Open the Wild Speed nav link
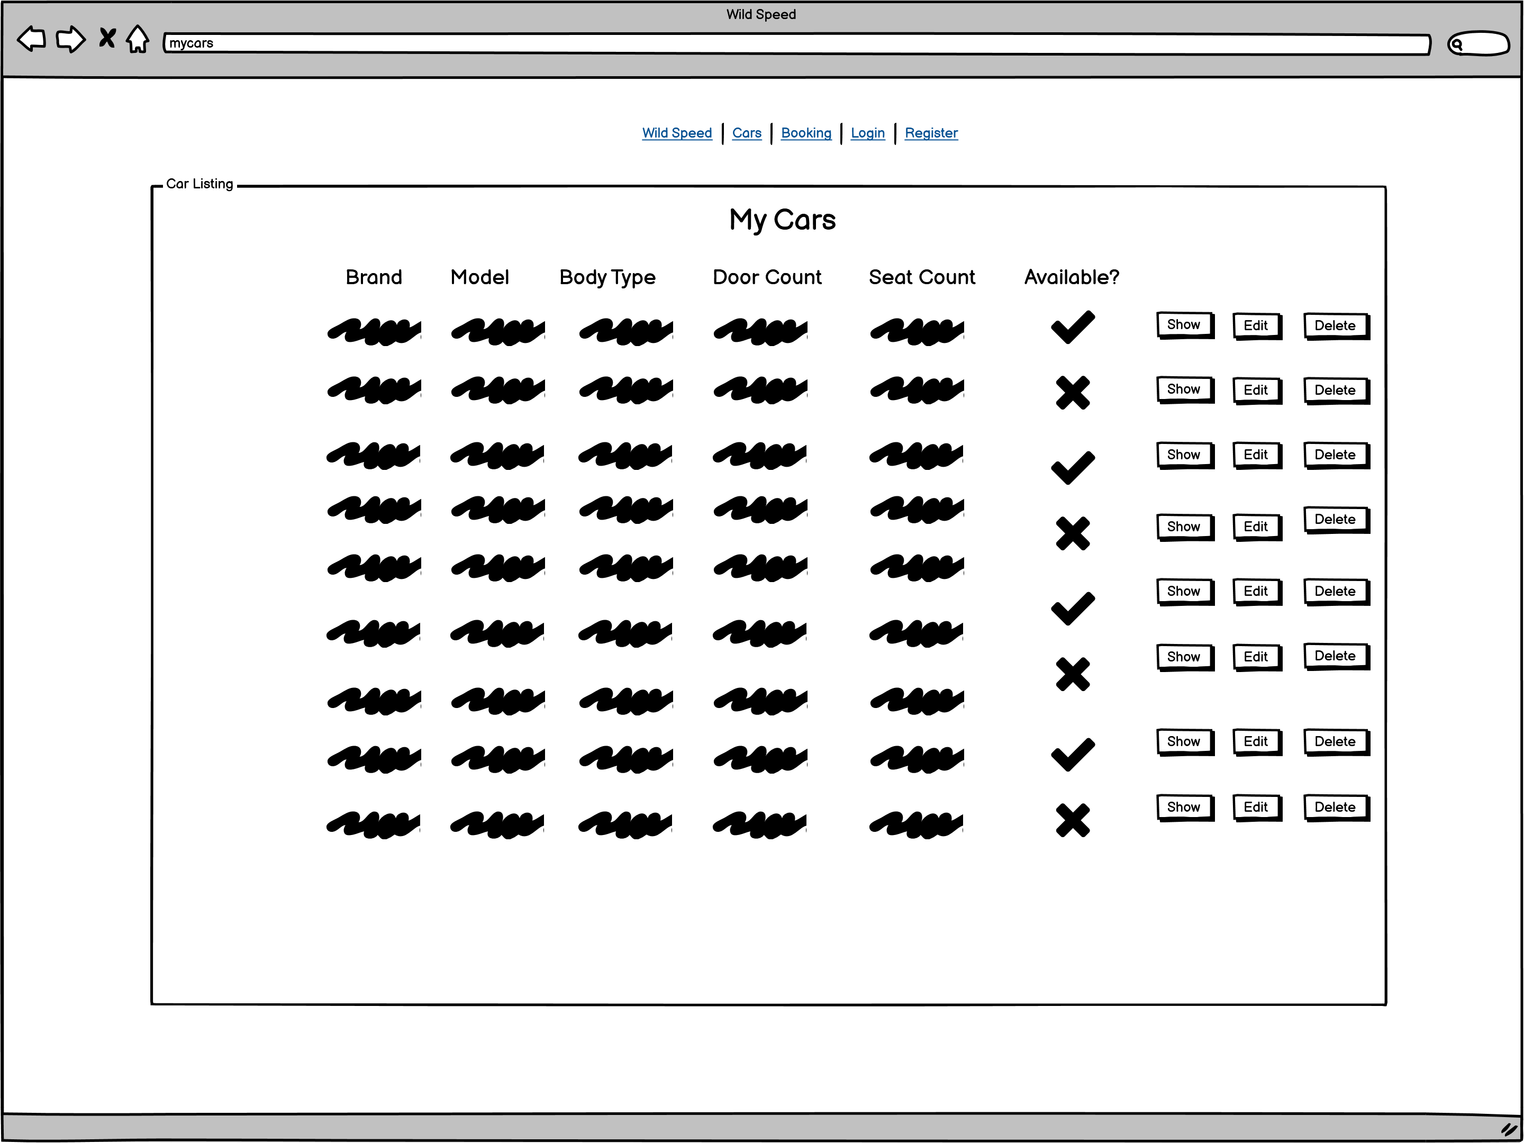This screenshot has height=1143, width=1524. [677, 133]
